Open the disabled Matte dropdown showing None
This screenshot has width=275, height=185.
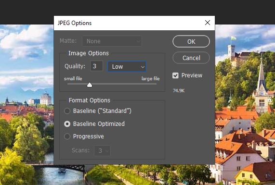point(112,41)
